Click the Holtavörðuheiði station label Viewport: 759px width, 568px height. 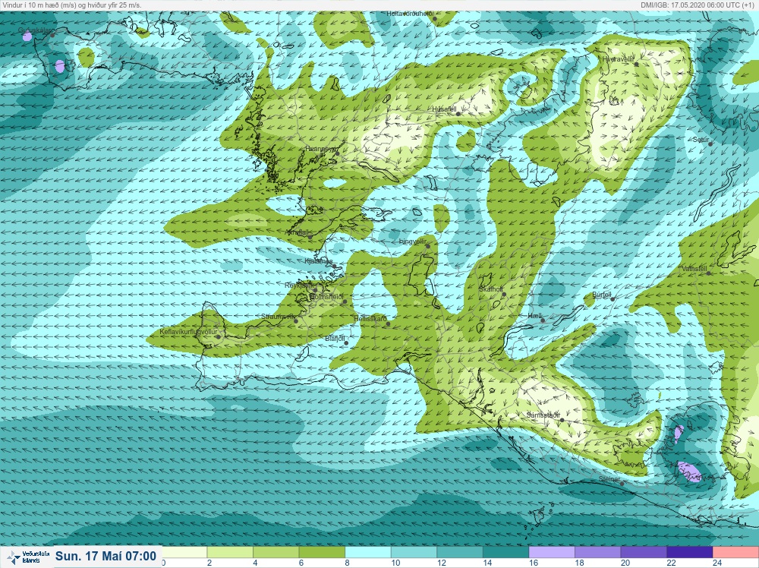pyautogui.click(x=410, y=14)
